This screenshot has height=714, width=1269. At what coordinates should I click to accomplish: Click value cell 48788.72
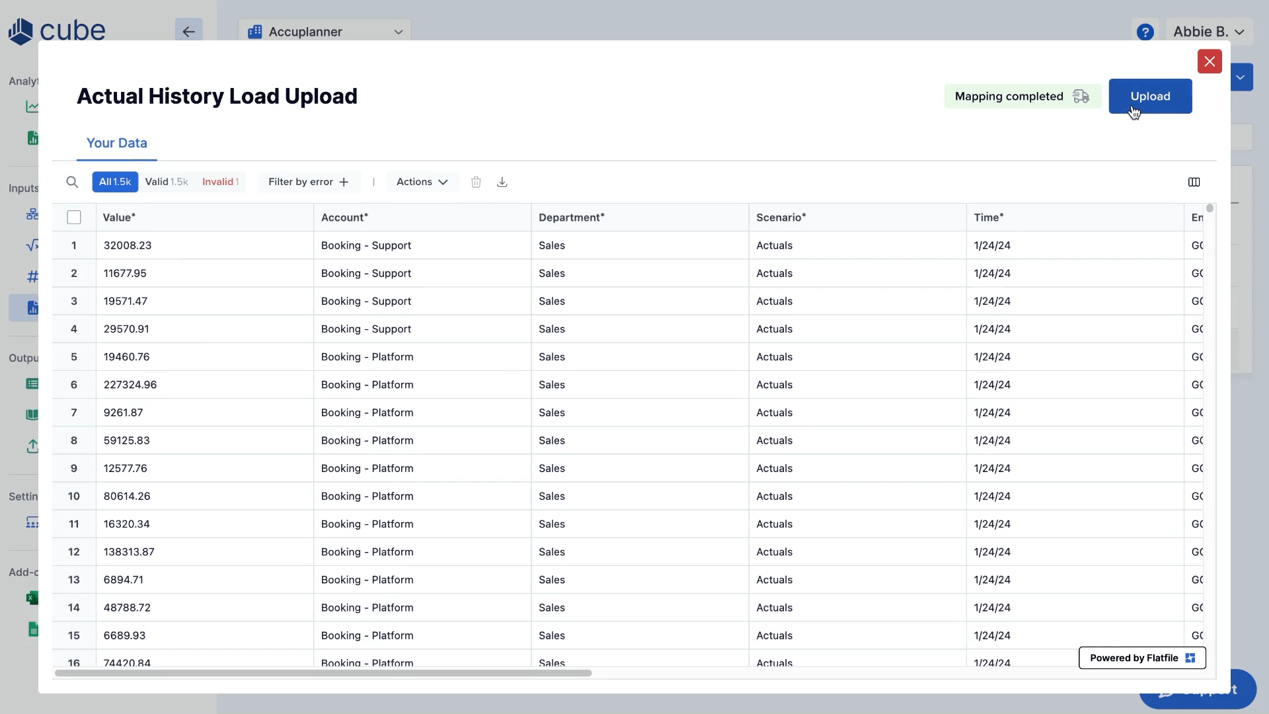(x=205, y=608)
